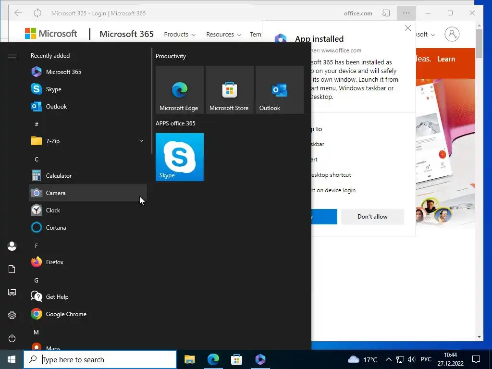Click the Microsoft Edge tile
Screen dimensions: 492x369
[x=180, y=90]
